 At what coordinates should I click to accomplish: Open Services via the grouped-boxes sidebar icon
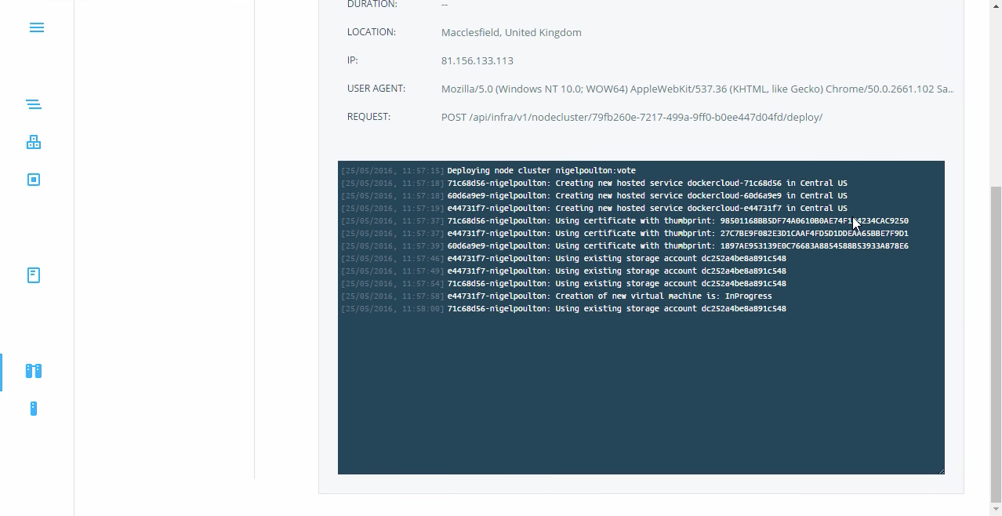point(33,142)
